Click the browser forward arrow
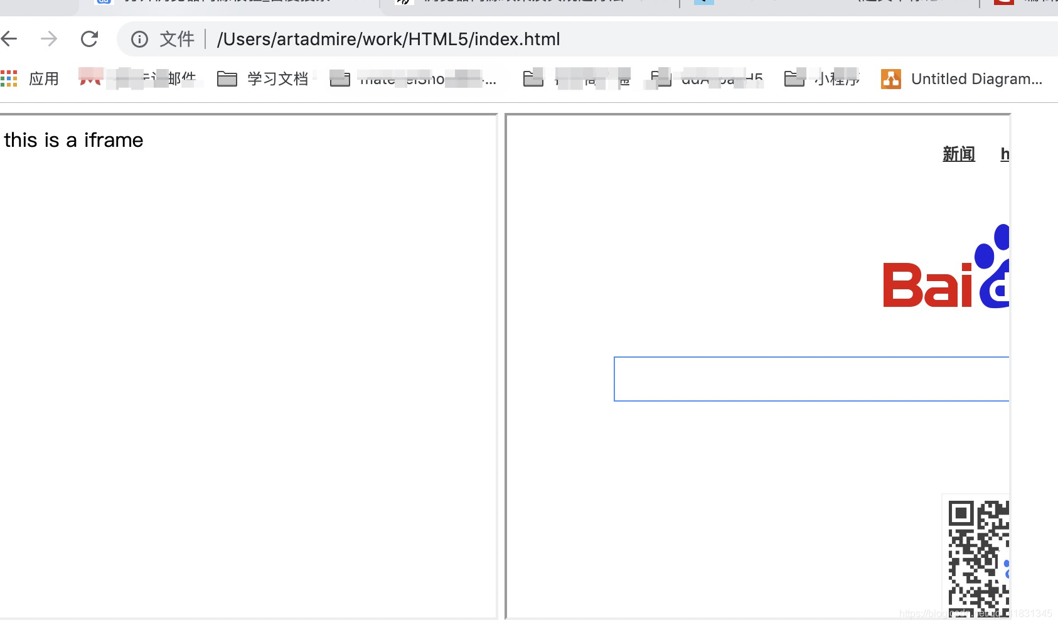Image resolution: width=1058 pixels, height=625 pixels. point(49,38)
